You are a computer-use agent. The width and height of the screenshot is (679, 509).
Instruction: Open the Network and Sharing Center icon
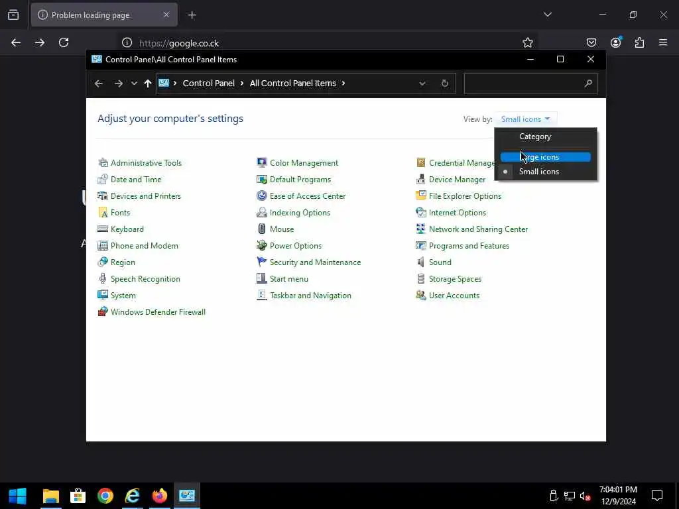pyautogui.click(x=421, y=229)
